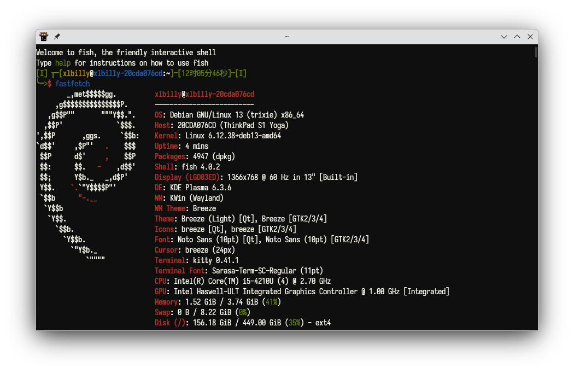This screenshot has height=373, width=574.
Task: Click the "xlbilly@xlbilly-20cda076cd" fastfetch header
Action: click(x=204, y=94)
